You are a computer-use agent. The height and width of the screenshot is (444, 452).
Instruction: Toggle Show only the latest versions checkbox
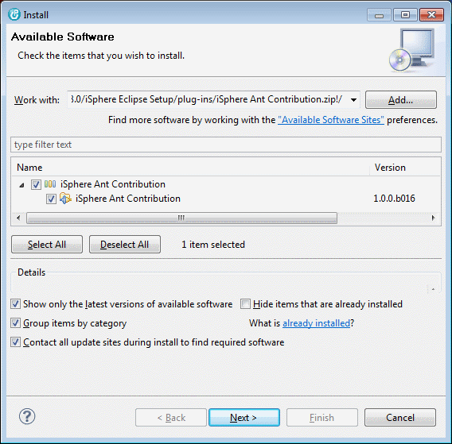15,304
